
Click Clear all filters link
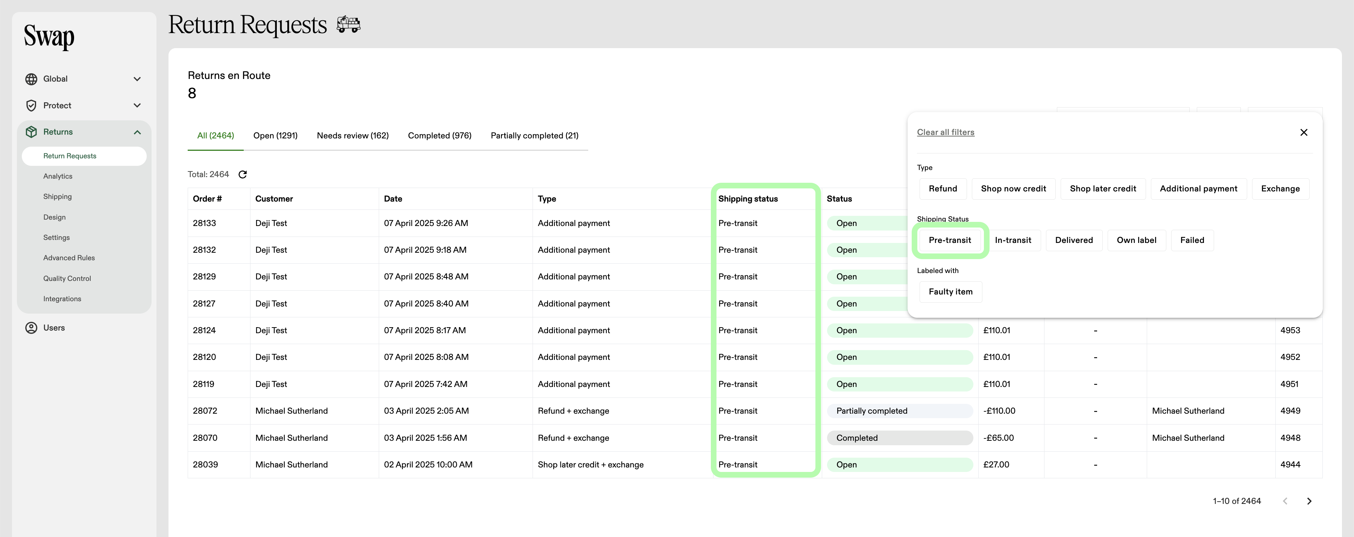tap(946, 132)
